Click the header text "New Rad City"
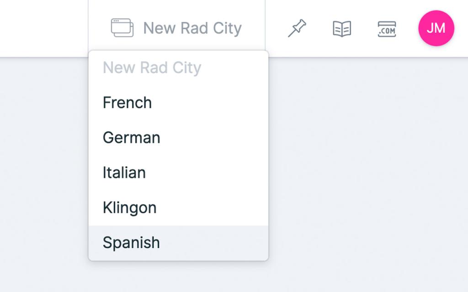The width and height of the screenshot is (468, 292). click(x=192, y=28)
